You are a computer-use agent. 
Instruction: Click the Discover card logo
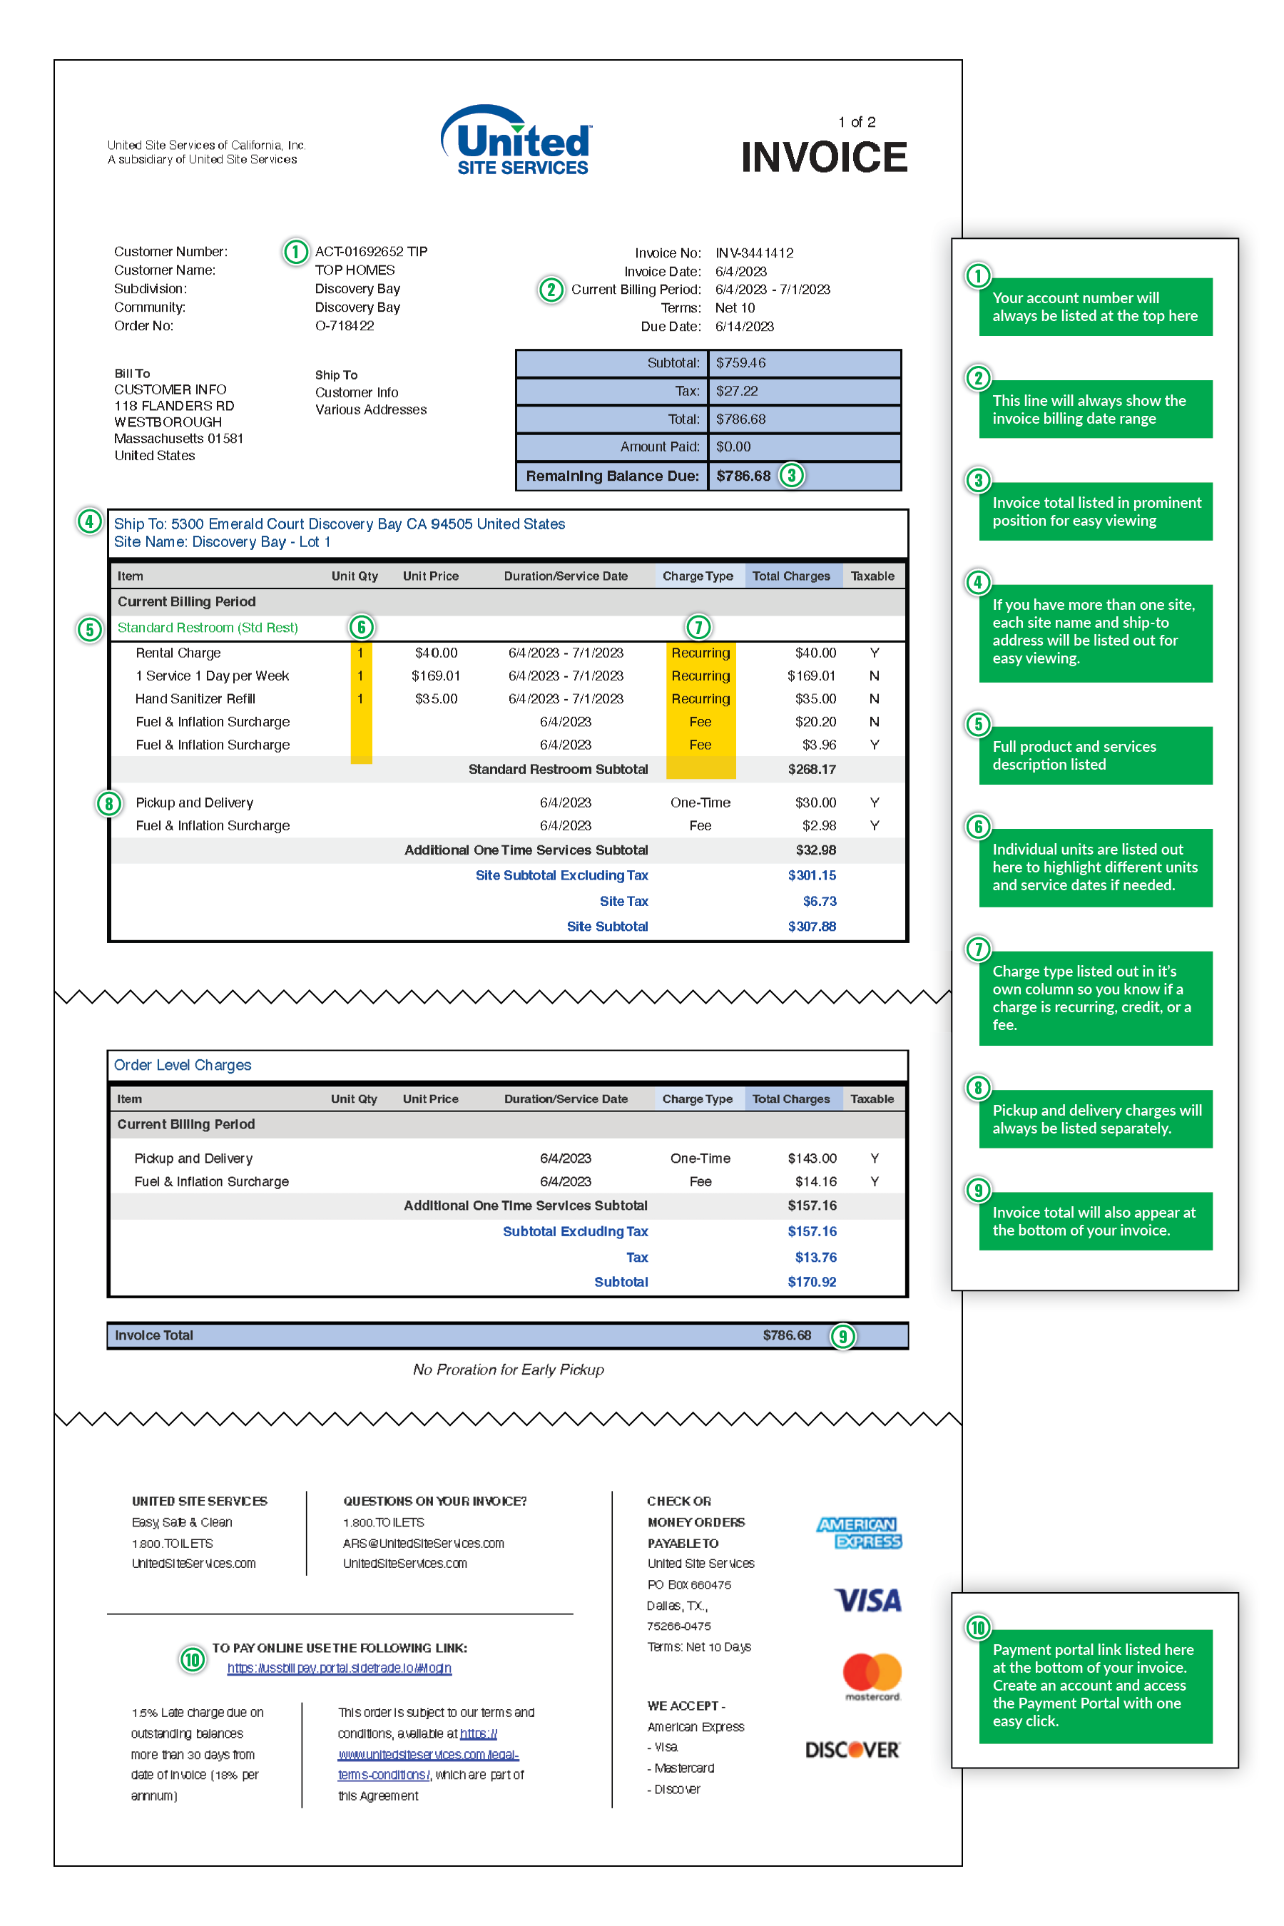tap(852, 1750)
